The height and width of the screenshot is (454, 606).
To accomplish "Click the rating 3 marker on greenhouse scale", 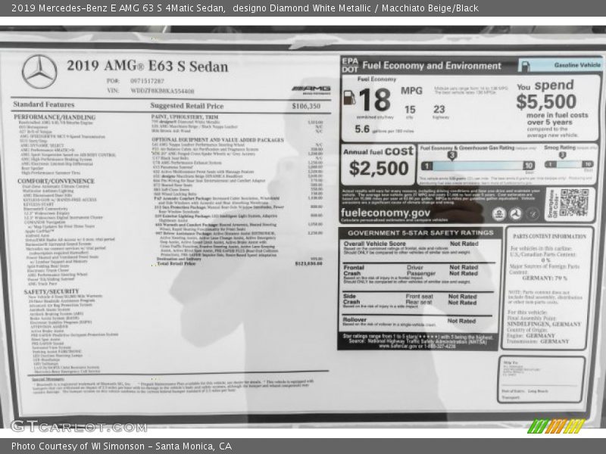I will (451, 155).
